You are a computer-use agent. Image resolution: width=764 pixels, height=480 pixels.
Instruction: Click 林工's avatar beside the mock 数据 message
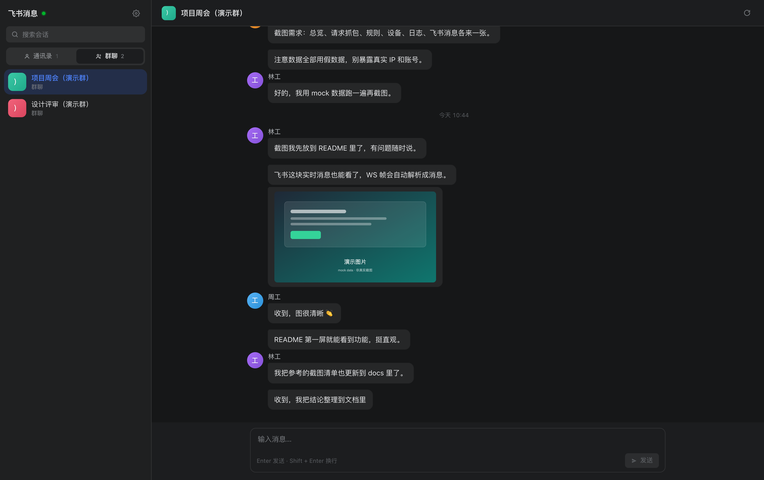pos(255,80)
